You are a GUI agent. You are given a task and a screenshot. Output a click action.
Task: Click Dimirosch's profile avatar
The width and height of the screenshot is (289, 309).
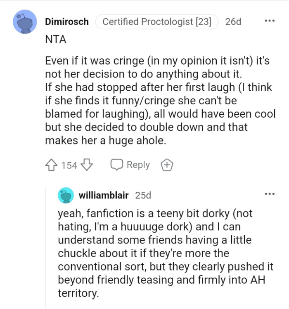click(x=26, y=21)
